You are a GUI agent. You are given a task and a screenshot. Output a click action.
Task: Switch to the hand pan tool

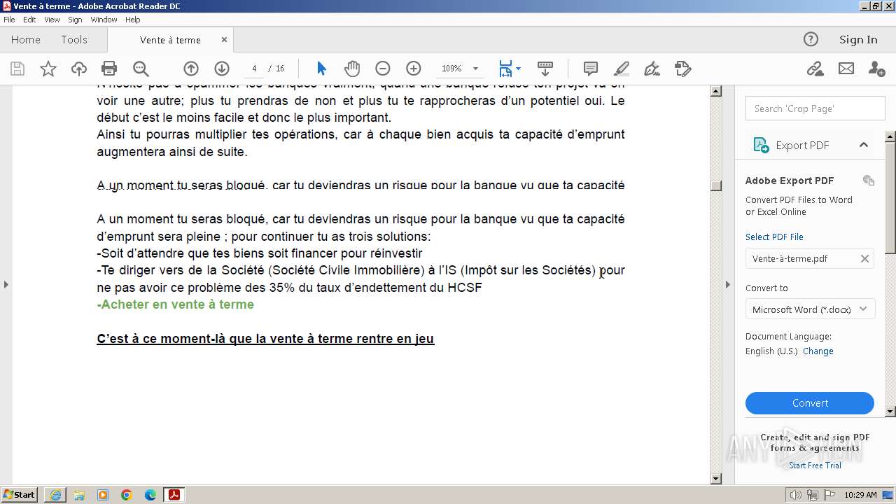pyautogui.click(x=352, y=69)
